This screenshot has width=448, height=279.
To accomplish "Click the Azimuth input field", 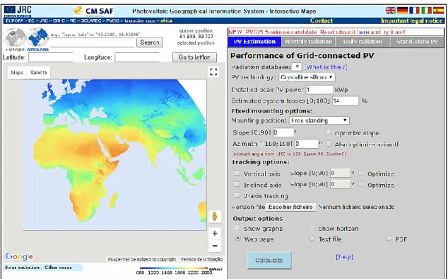I will (306, 144).
